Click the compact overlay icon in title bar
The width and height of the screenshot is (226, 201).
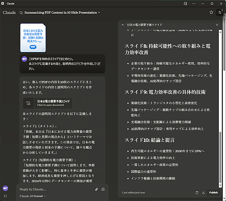(x=185, y=3)
